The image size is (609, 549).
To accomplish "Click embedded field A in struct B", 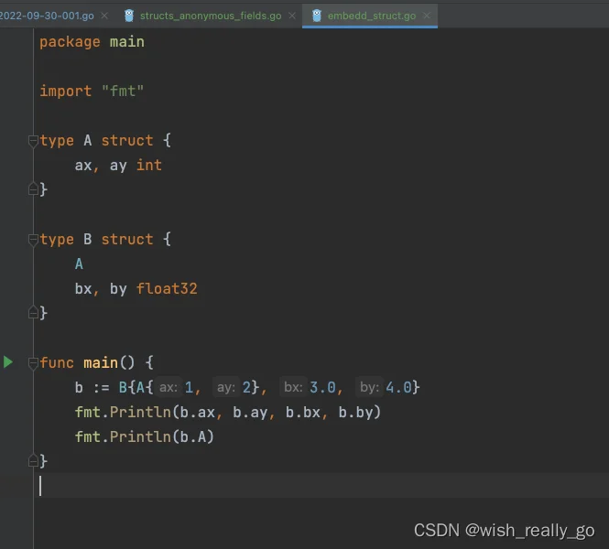I will pos(79,264).
